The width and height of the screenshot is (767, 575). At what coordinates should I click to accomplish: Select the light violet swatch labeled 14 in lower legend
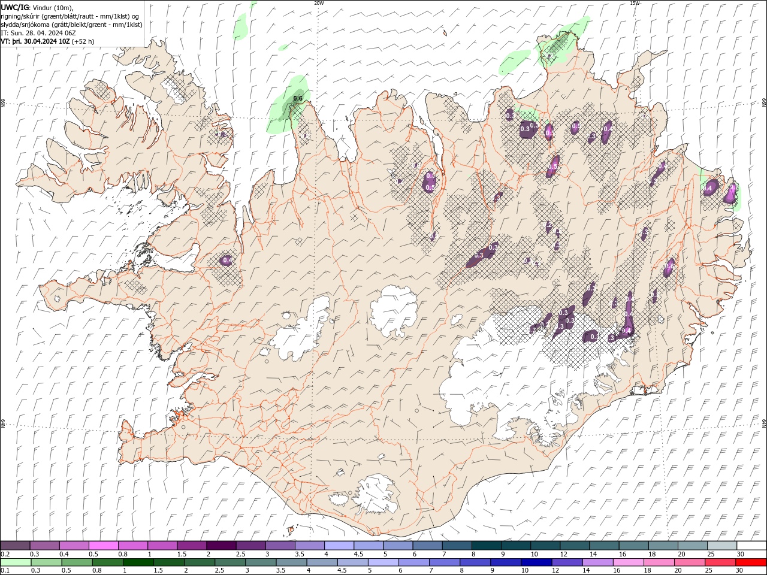pyautogui.click(x=597, y=562)
